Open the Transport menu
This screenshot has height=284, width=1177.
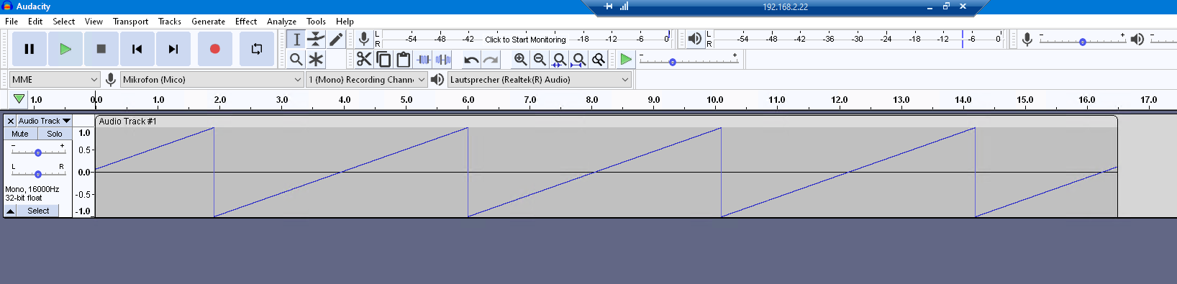coord(130,22)
